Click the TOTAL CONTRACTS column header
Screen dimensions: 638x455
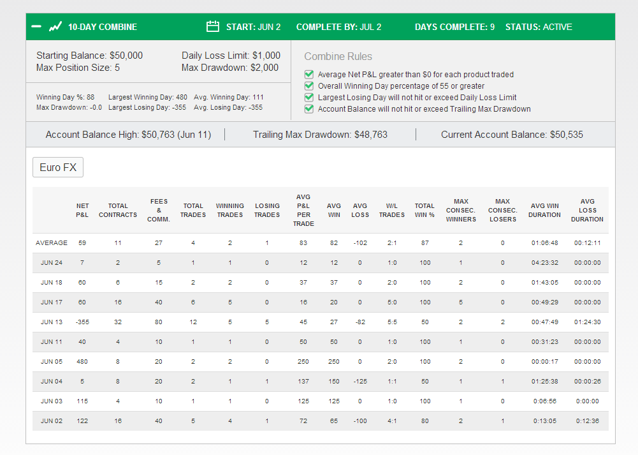[x=118, y=210]
